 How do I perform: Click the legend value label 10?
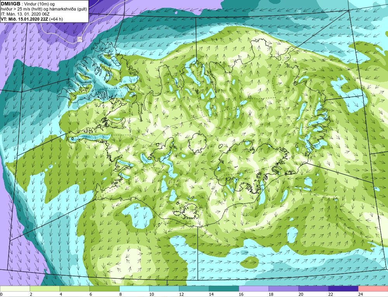(x=151, y=294)
